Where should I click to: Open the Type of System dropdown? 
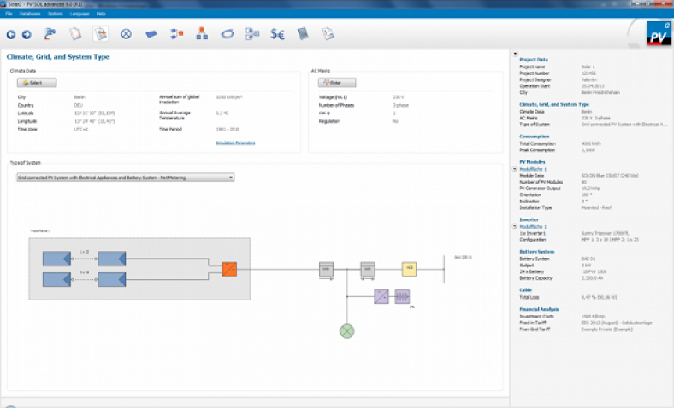coord(125,178)
